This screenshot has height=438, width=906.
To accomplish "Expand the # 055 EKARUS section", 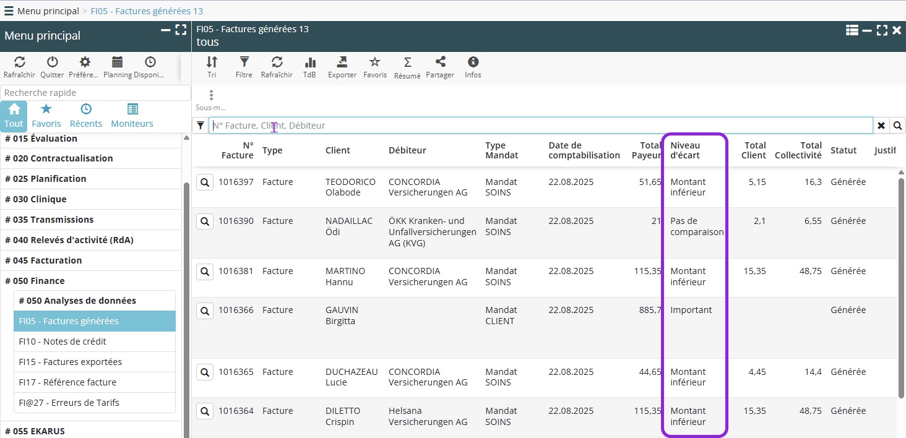I will (x=35, y=431).
